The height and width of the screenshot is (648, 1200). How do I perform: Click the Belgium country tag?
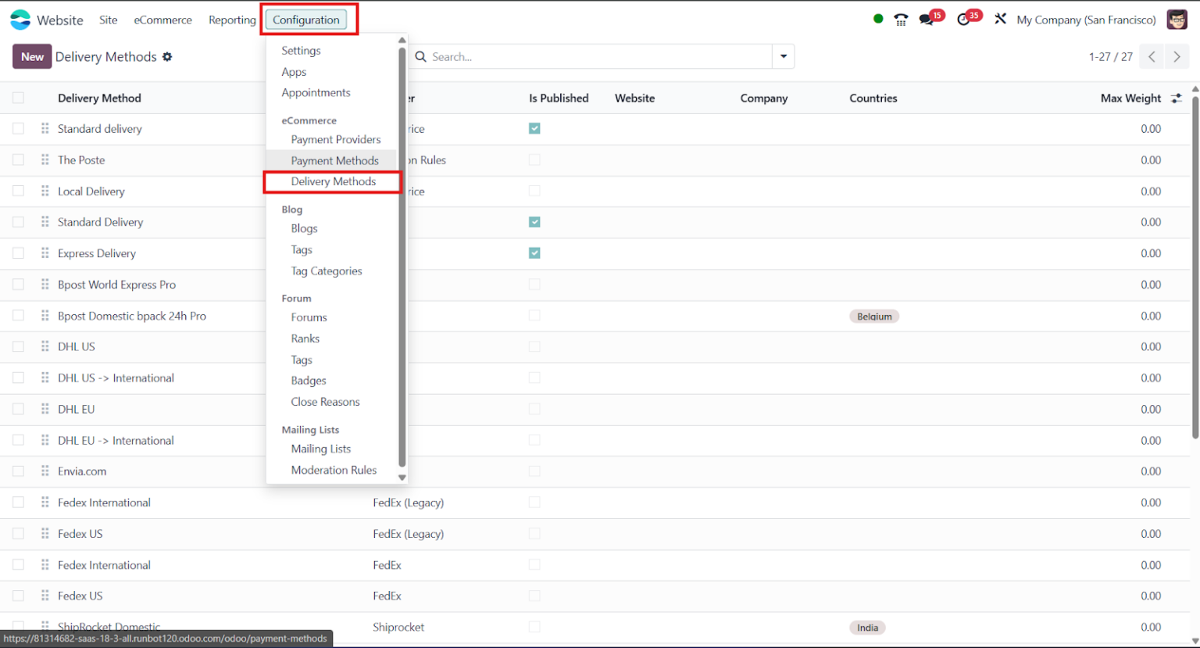(x=873, y=316)
